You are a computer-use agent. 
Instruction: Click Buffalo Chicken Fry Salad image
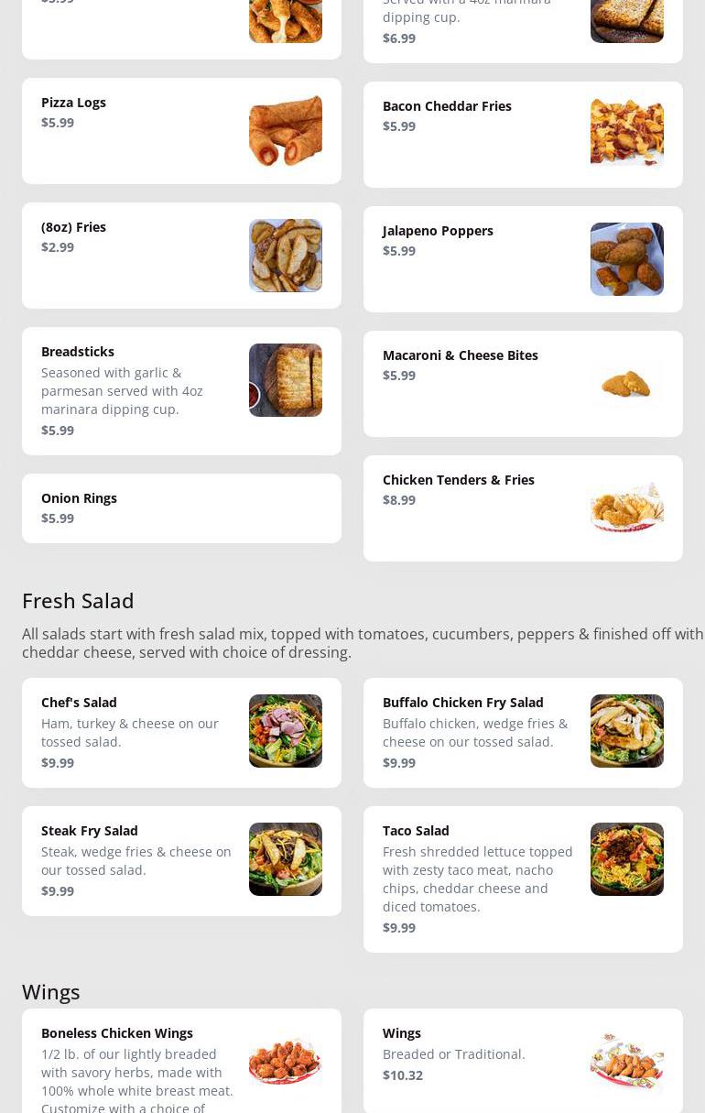(x=626, y=731)
